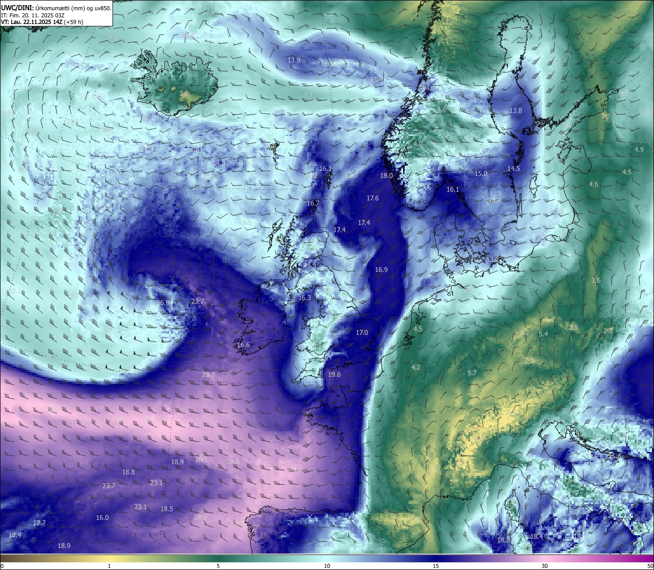Click the 10 tick on the color scale
The height and width of the screenshot is (570, 654).
tap(327, 566)
